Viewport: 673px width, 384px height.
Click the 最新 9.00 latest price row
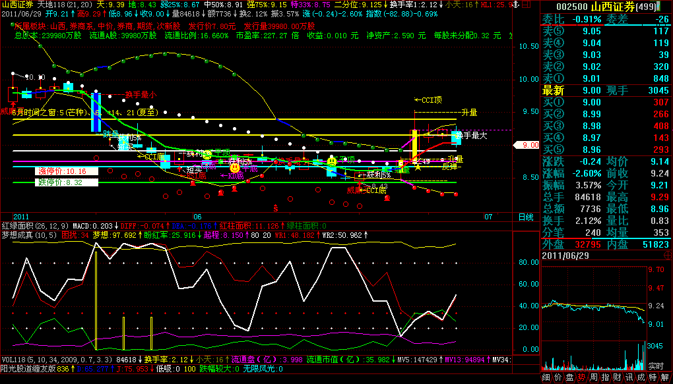[573, 90]
